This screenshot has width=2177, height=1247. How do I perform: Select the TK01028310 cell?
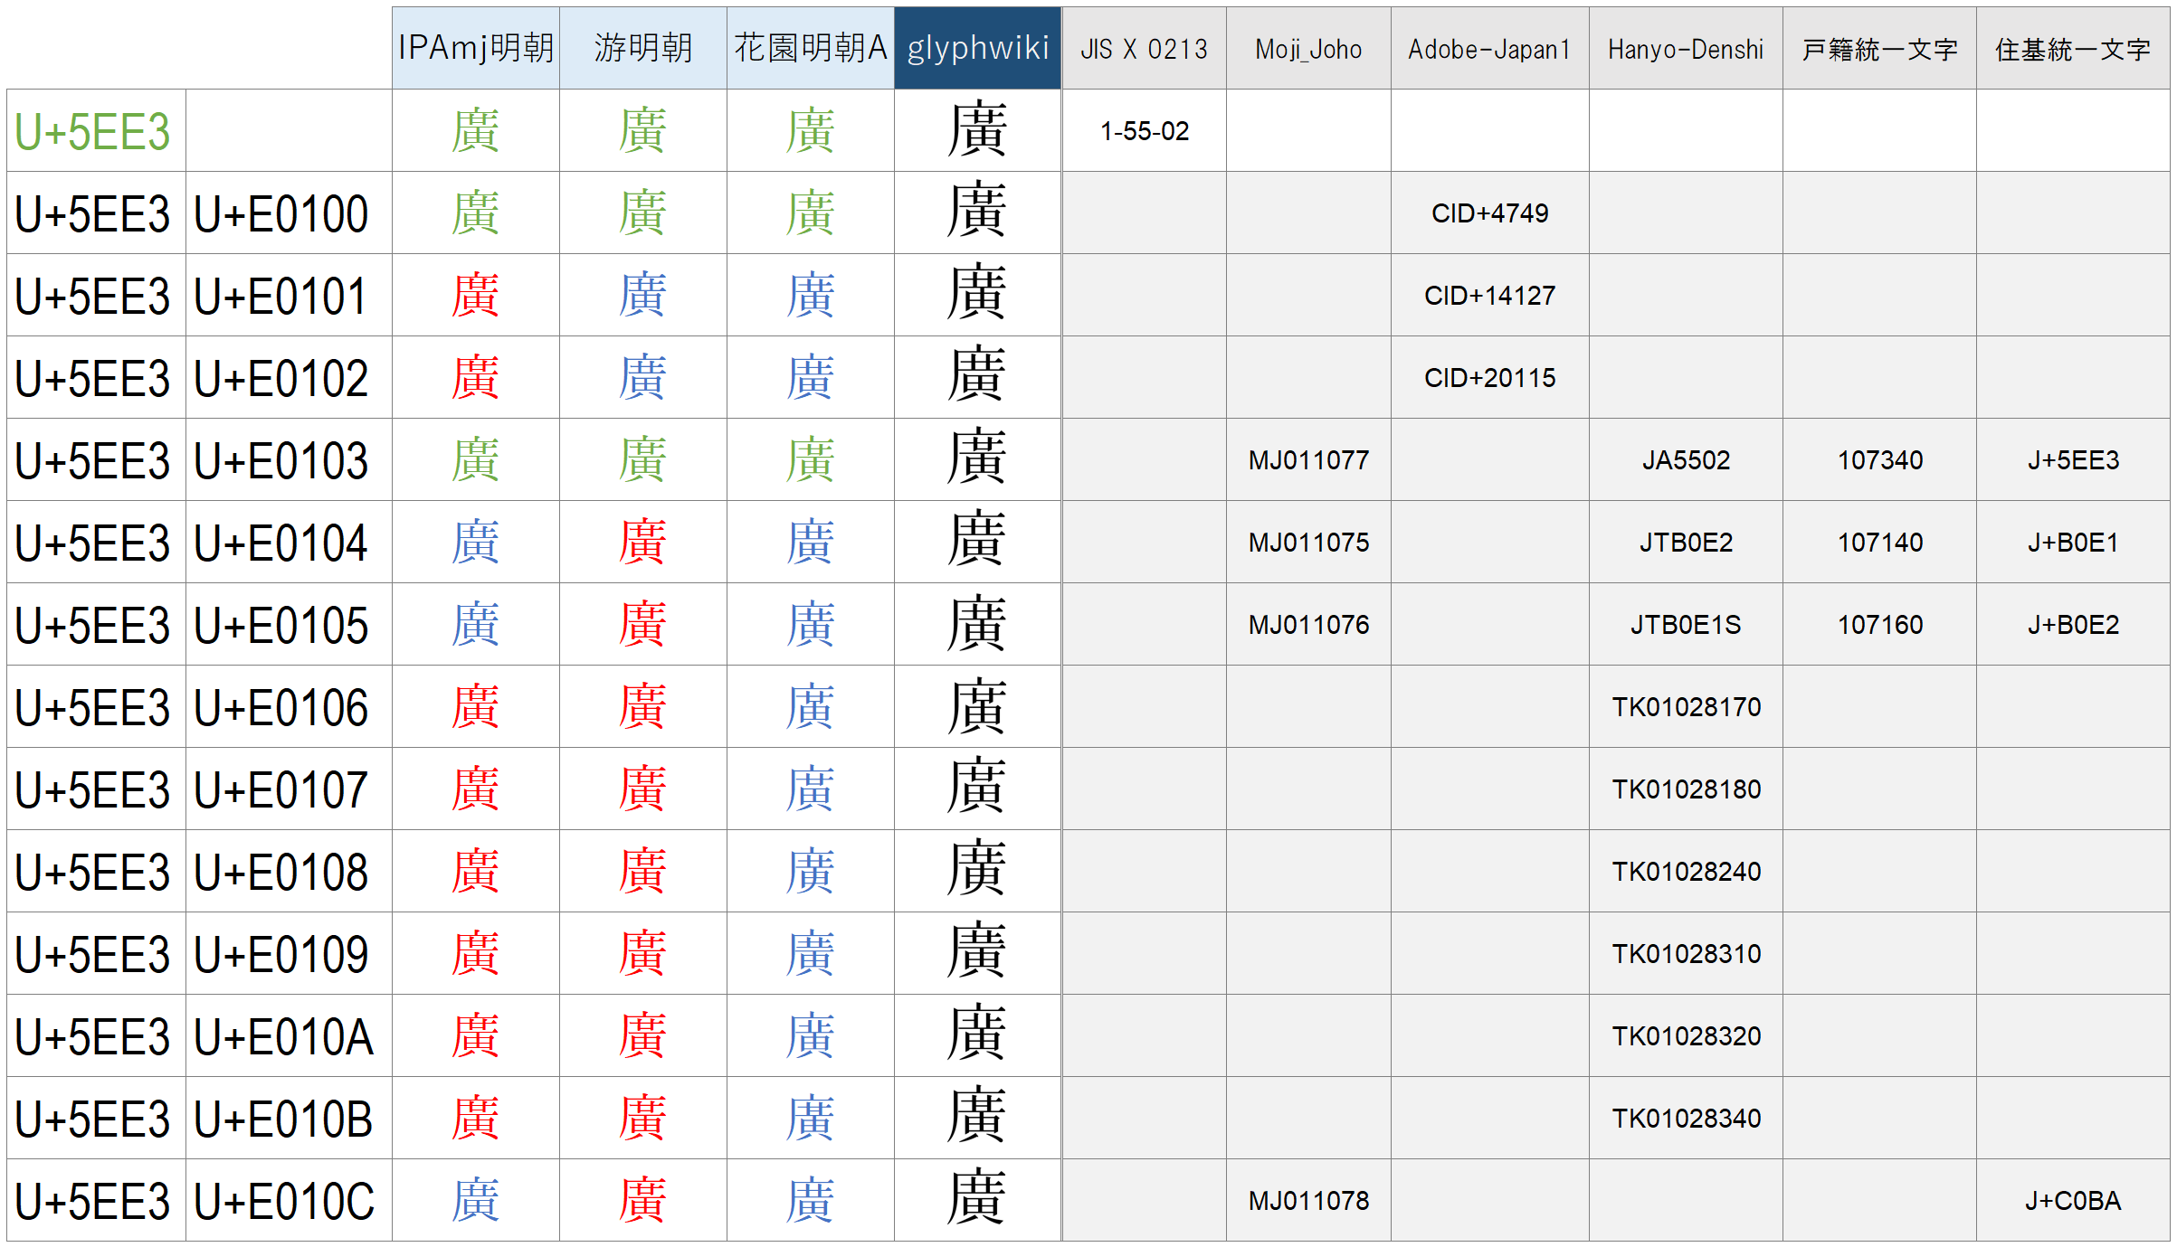(x=1686, y=953)
